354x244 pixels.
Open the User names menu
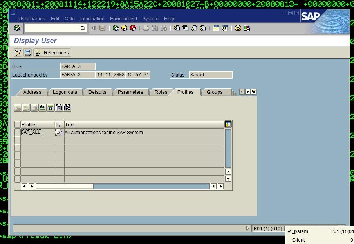point(32,19)
